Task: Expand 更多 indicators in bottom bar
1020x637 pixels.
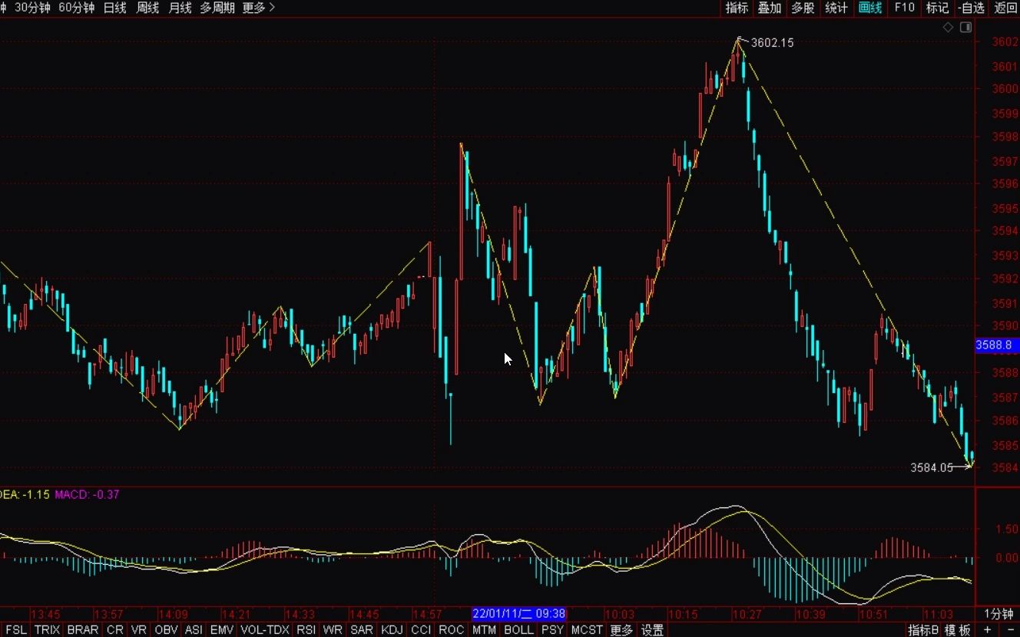Action: 621,630
